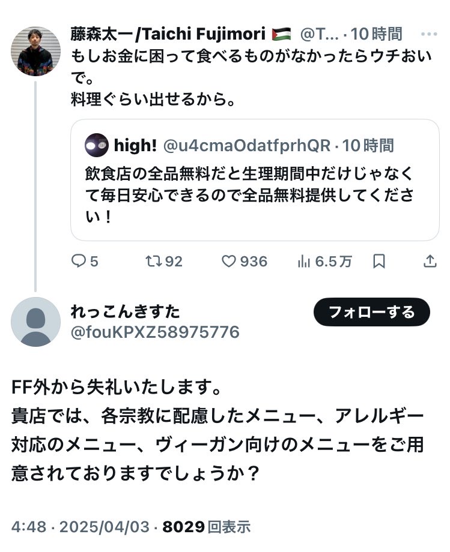Click the 8029 回表示 view count
This screenshot has height=552, width=450.
pyautogui.click(x=206, y=527)
